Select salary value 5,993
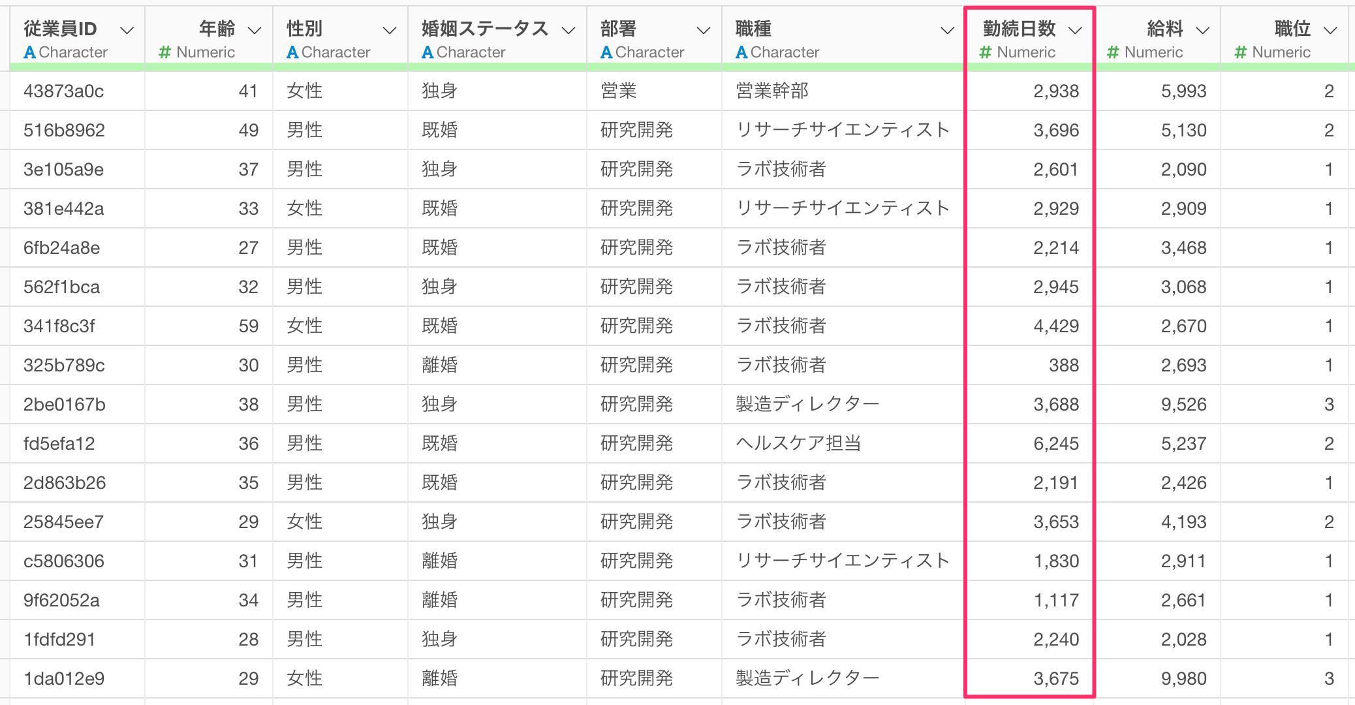Screen dimensions: 1355x705 (x=1183, y=91)
